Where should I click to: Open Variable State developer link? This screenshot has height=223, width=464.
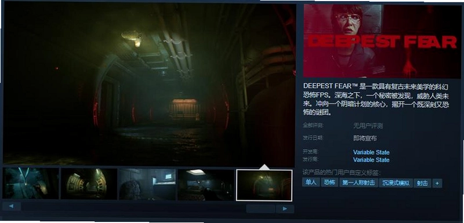click(x=371, y=152)
